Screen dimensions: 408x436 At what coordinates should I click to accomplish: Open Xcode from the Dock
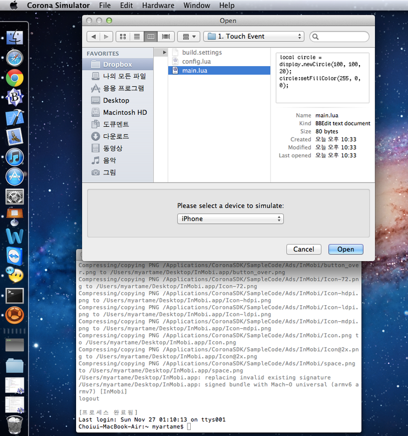tap(14, 118)
